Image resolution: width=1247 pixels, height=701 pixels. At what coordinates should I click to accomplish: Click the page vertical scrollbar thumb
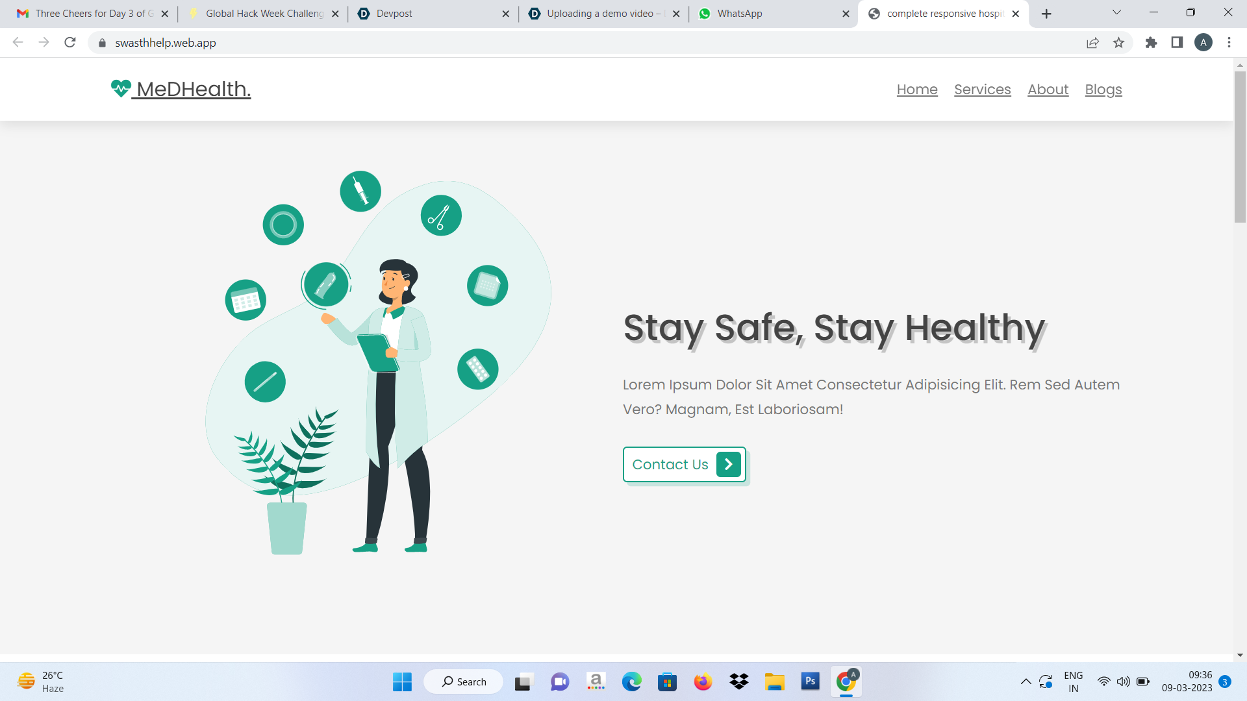[1240, 146]
